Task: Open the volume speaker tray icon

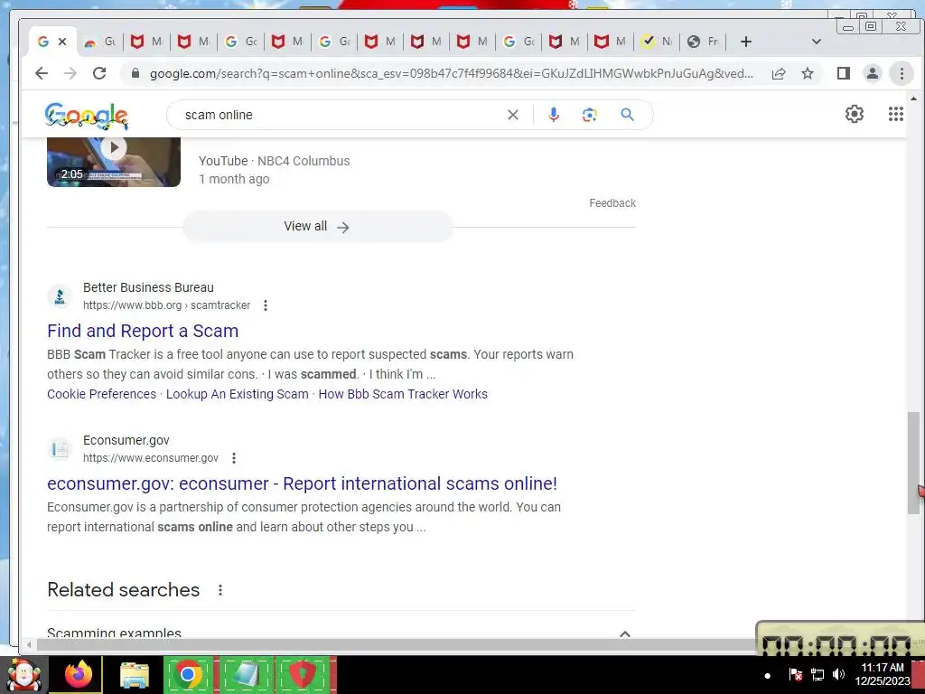Action: 838,674
